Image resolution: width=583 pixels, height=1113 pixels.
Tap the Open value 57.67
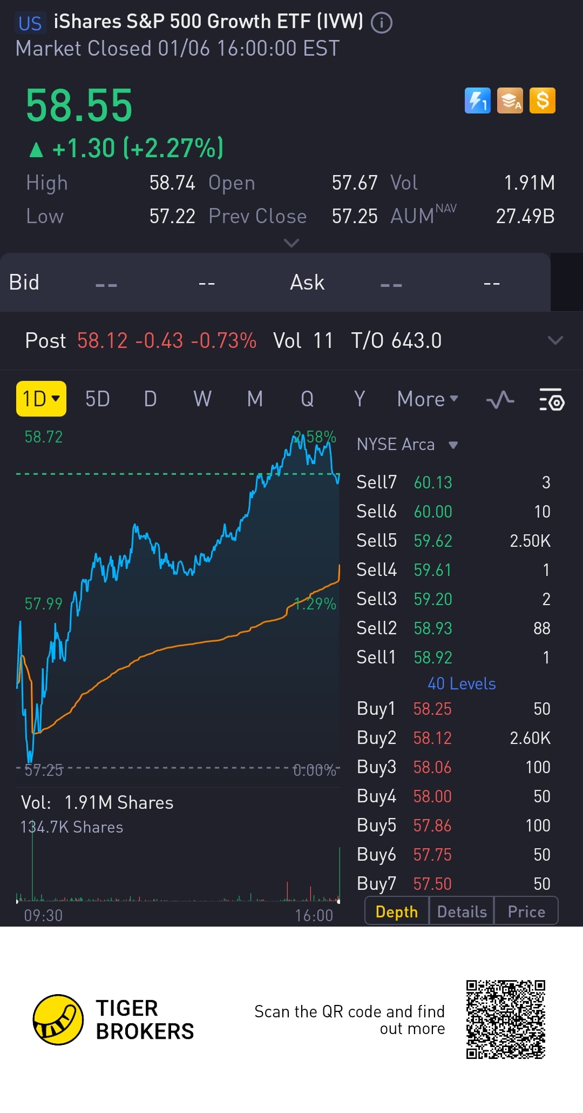(355, 183)
